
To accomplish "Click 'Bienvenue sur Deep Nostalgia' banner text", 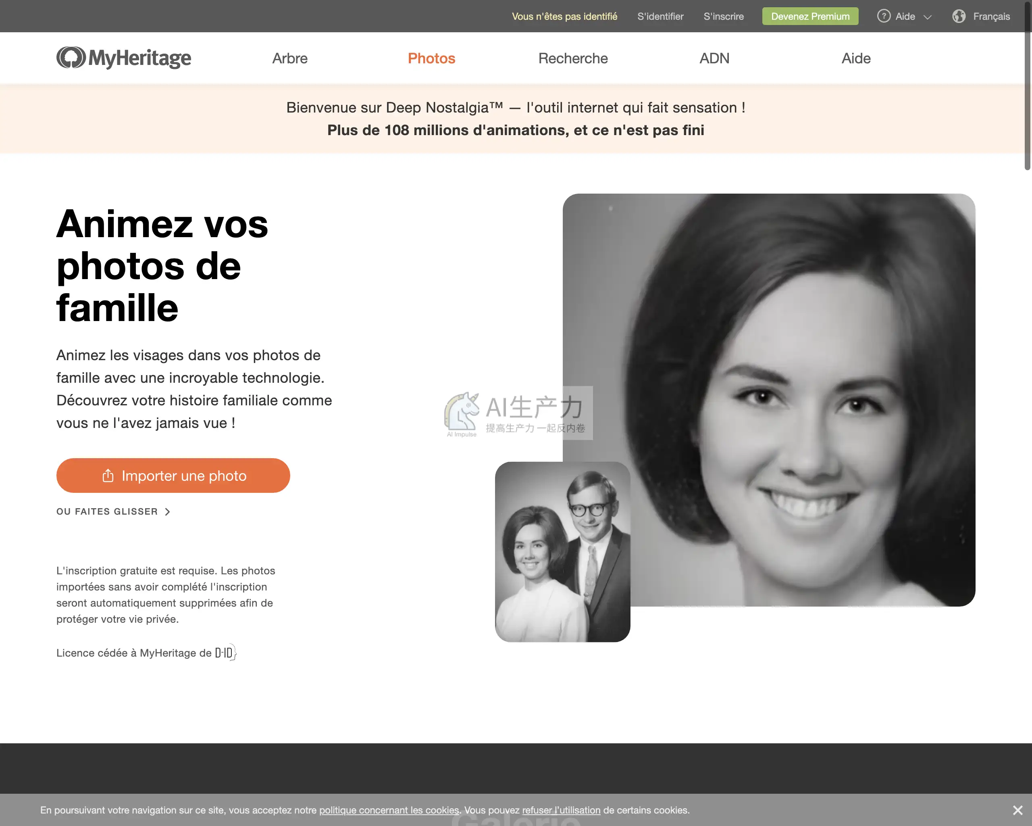I will point(516,107).
